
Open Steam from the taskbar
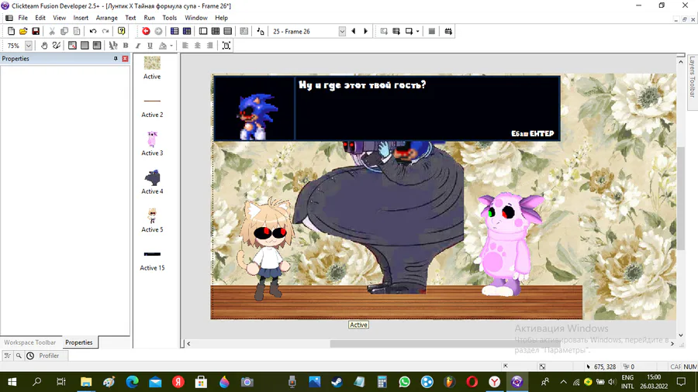[x=337, y=382]
